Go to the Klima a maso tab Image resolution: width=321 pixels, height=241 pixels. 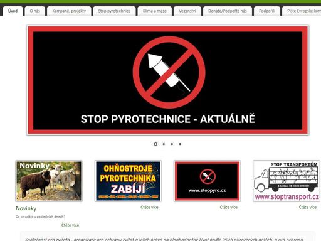click(x=155, y=11)
